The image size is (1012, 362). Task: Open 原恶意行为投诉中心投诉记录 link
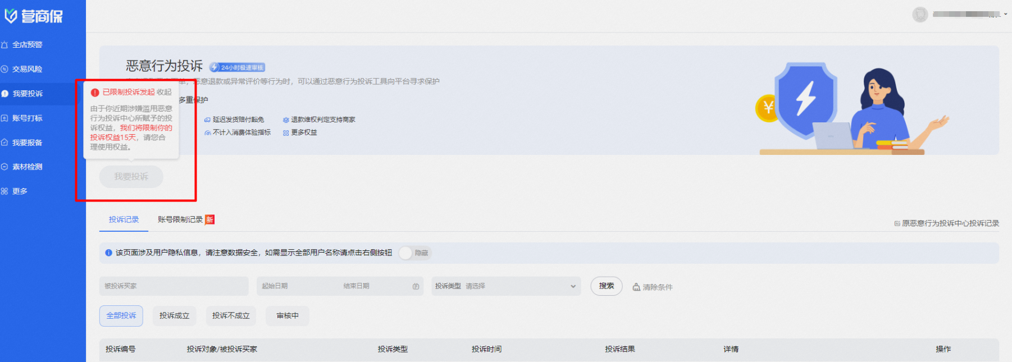[x=950, y=223]
